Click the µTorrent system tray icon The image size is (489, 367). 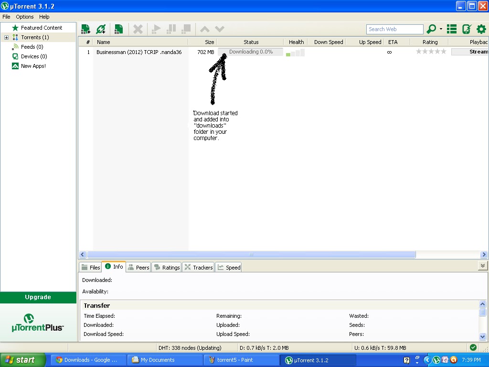point(436,360)
